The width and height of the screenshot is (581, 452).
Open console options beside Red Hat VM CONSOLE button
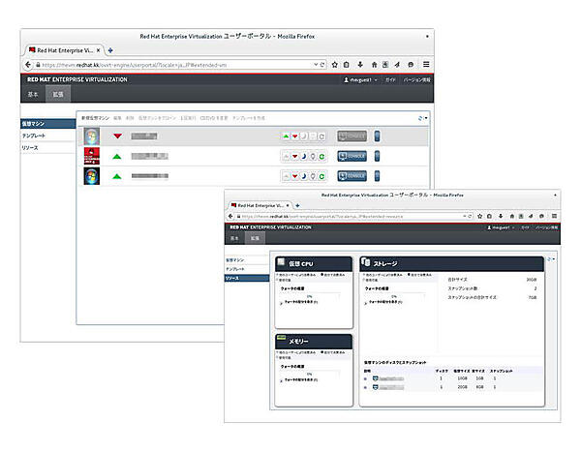(377, 157)
